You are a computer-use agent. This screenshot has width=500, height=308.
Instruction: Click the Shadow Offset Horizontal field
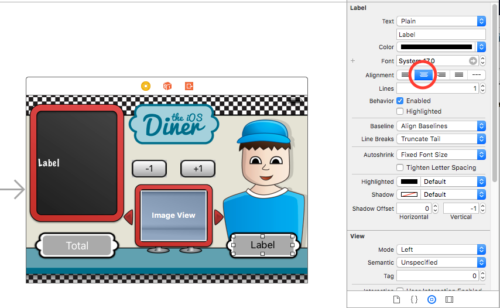click(x=414, y=208)
